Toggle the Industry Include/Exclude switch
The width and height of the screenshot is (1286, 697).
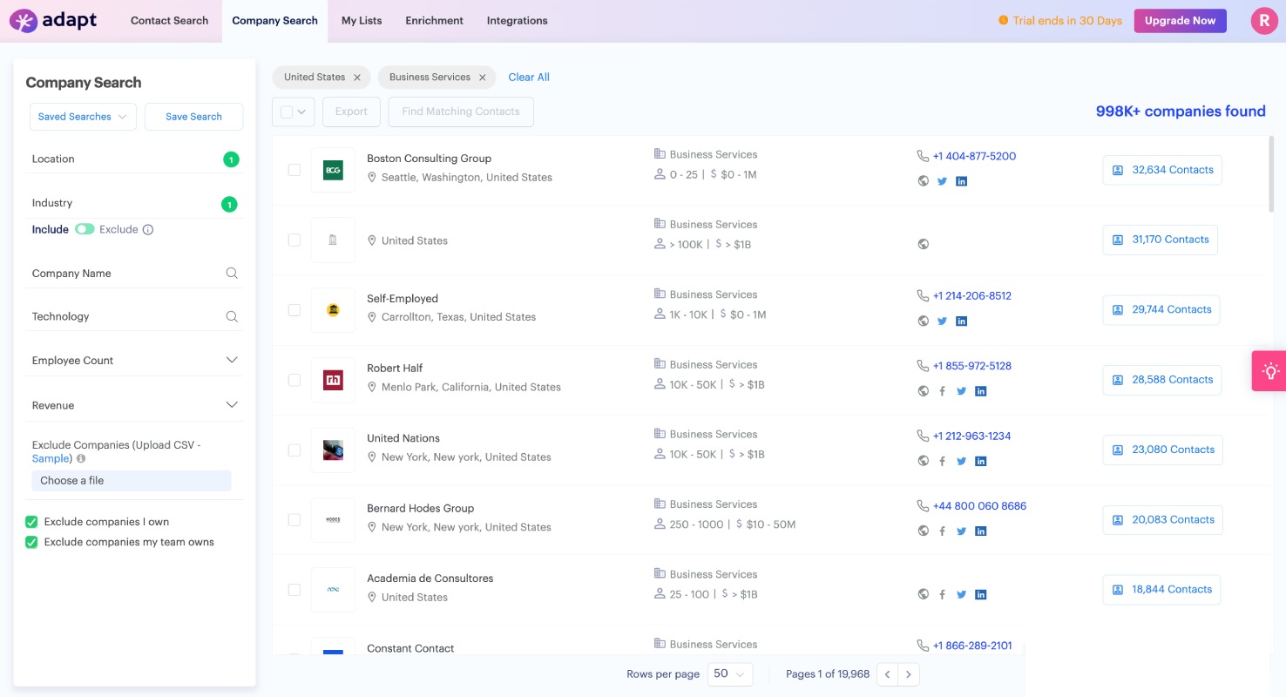[85, 229]
